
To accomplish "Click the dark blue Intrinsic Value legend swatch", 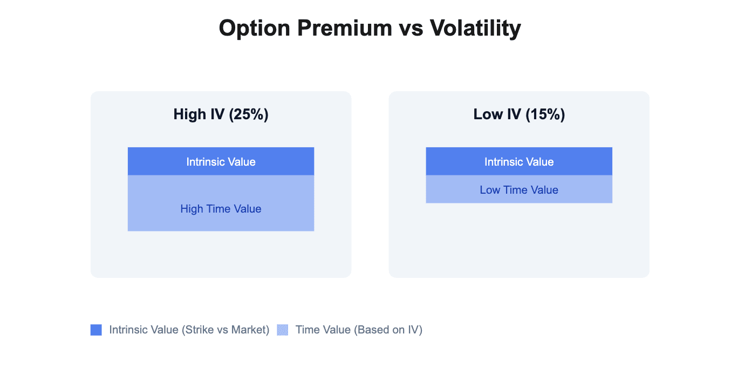I will coord(96,330).
